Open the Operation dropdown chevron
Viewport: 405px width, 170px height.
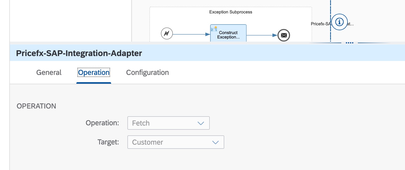(x=201, y=123)
